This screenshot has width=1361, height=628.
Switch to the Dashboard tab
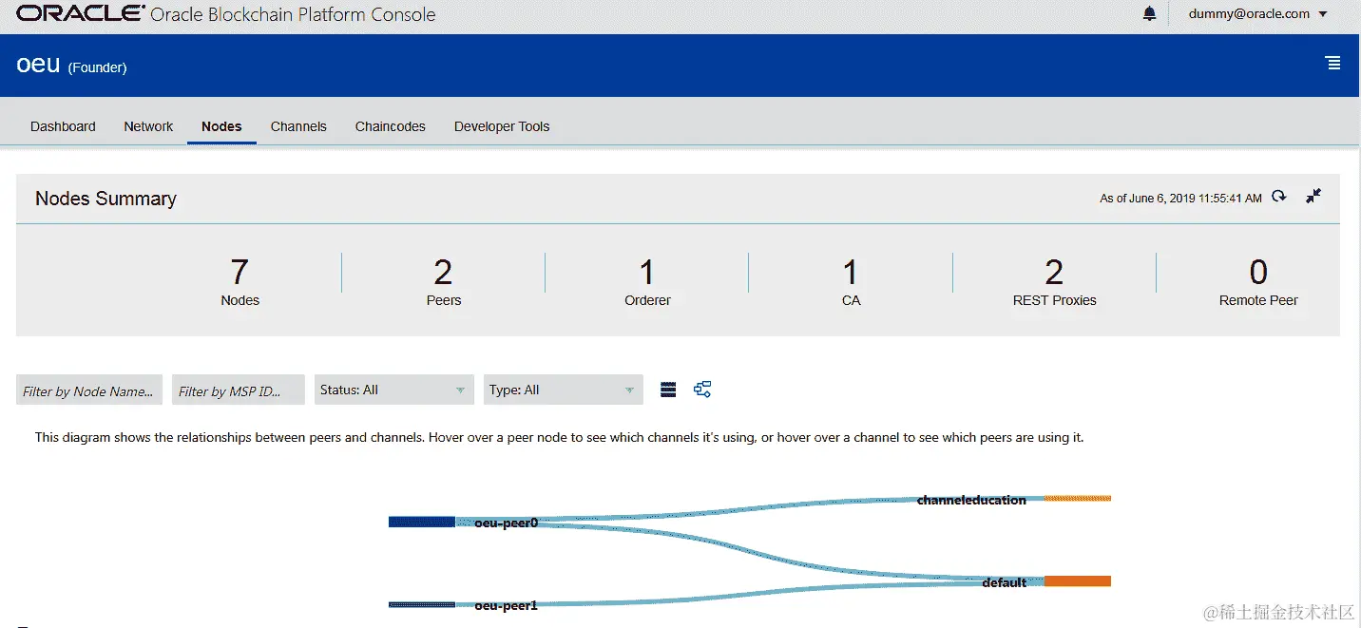pyautogui.click(x=63, y=126)
